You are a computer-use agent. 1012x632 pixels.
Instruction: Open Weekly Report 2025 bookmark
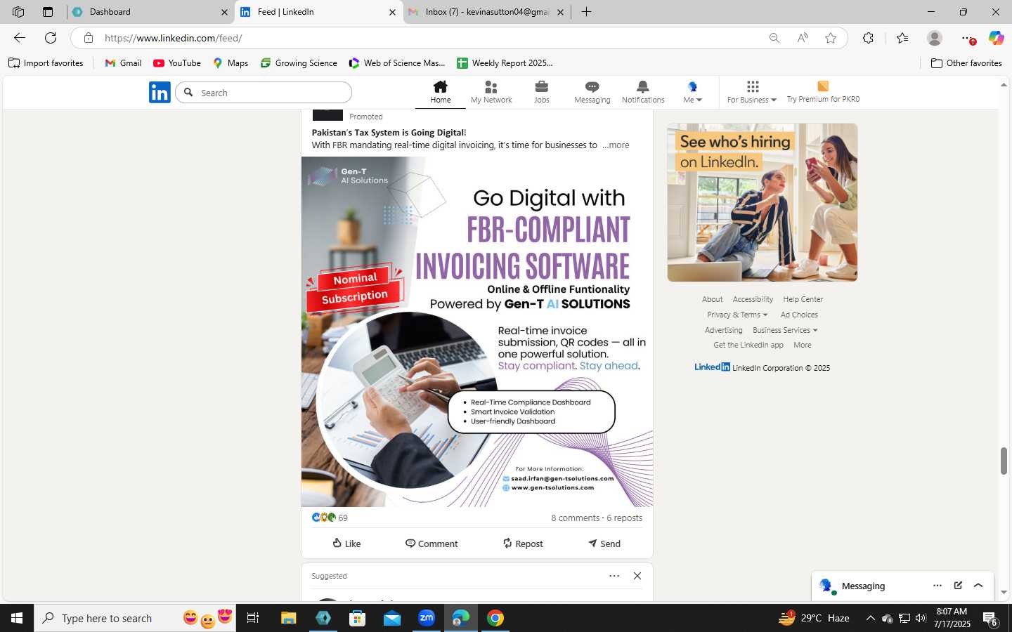tap(505, 63)
